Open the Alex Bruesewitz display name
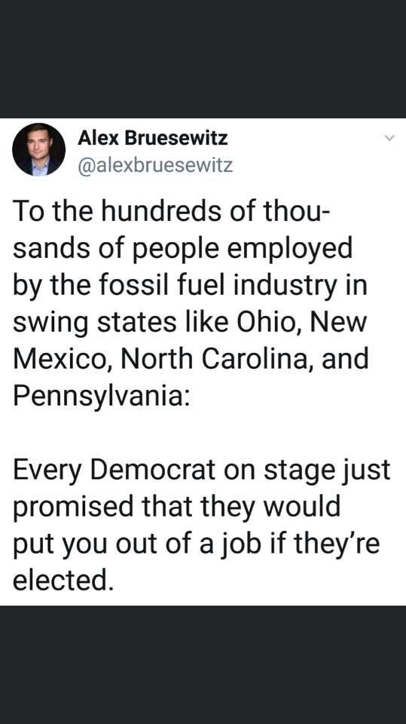The height and width of the screenshot is (724, 406). (x=153, y=137)
